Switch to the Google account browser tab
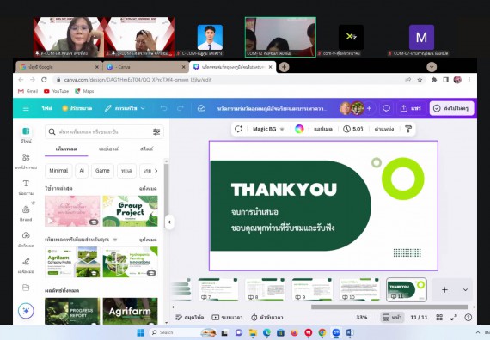490x340 pixels. click(59, 67)
